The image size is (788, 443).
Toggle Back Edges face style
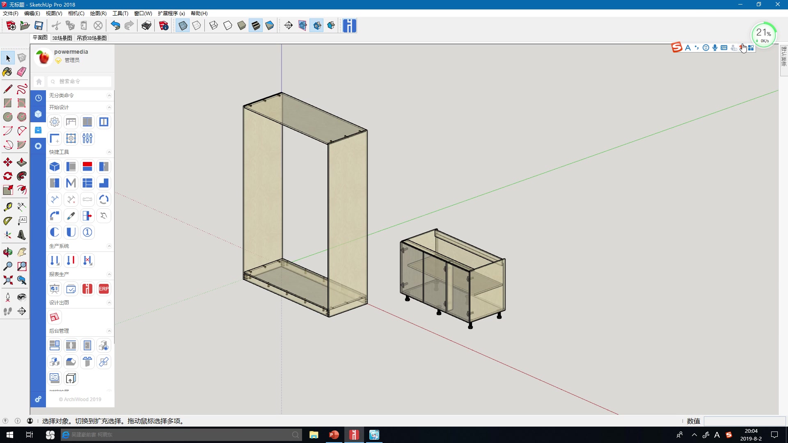[x=197, y=26]
